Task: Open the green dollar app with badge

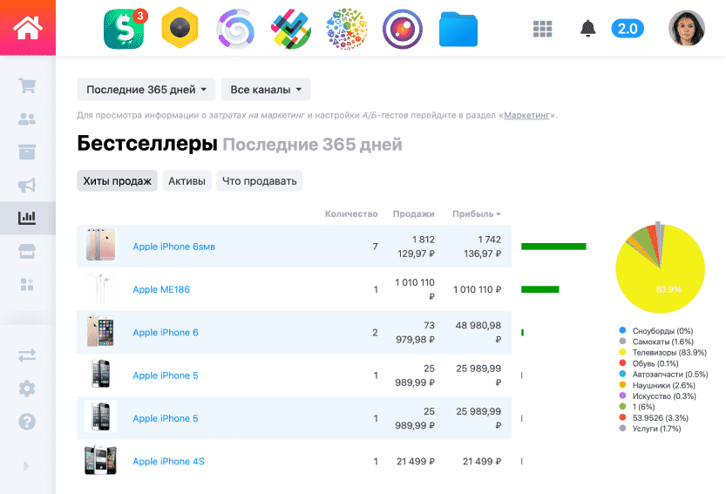Action: (124, 29)
